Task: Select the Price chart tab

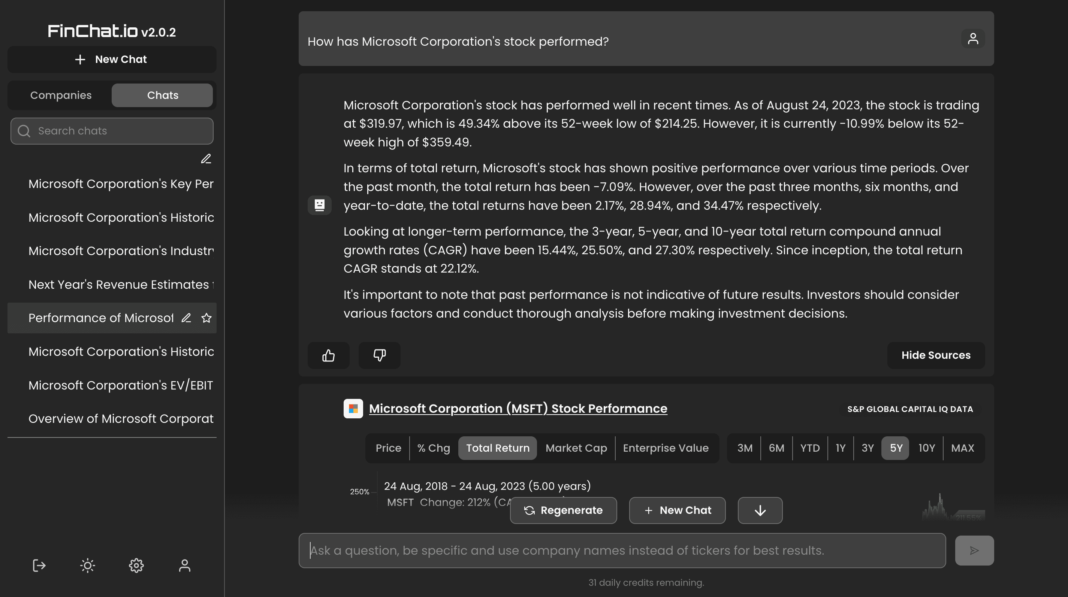Action: [x=388, y=448]
